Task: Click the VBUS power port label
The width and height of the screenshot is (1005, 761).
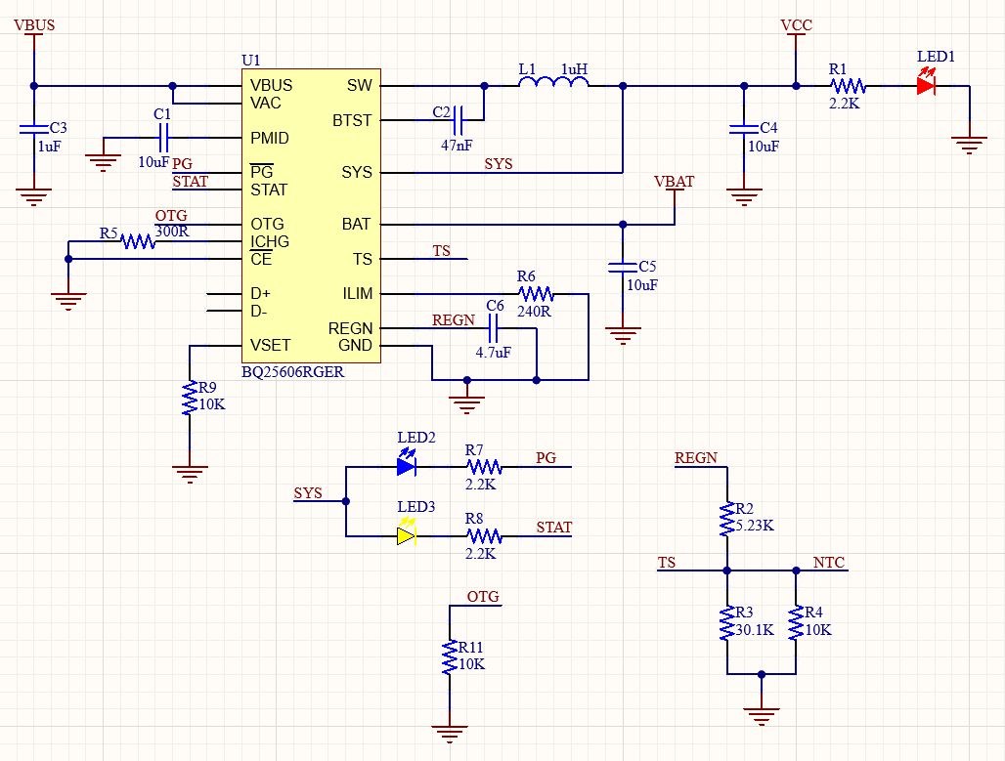Action: (32, 24)
